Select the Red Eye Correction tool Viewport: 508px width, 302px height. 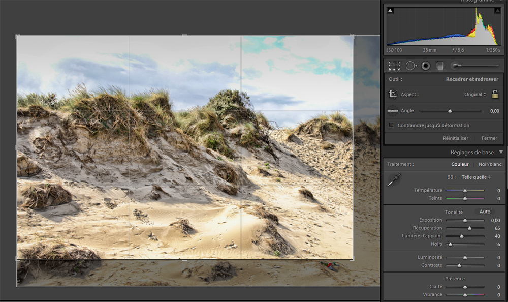click(x=425, y=66)
